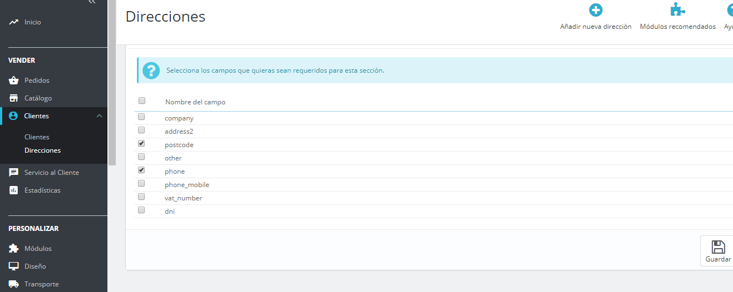Click the Diseño monitor icon

coord(14,266)
